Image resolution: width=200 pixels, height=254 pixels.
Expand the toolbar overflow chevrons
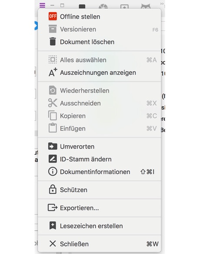162,4
